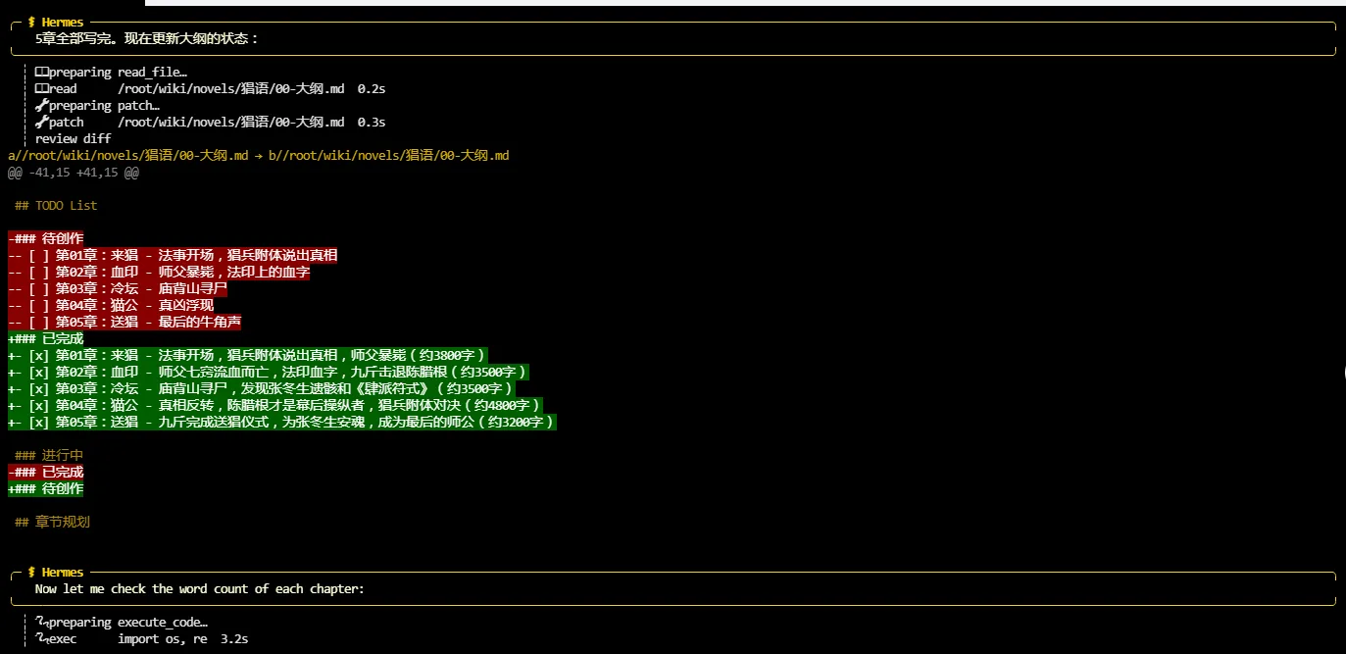Screen dimensions: 1346x654
Task: Click checked box for added 第01章：来猖 line
Action: click(38, 355)
